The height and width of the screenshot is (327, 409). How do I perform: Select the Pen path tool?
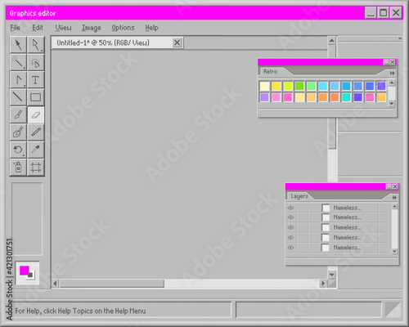pos(18,80)
